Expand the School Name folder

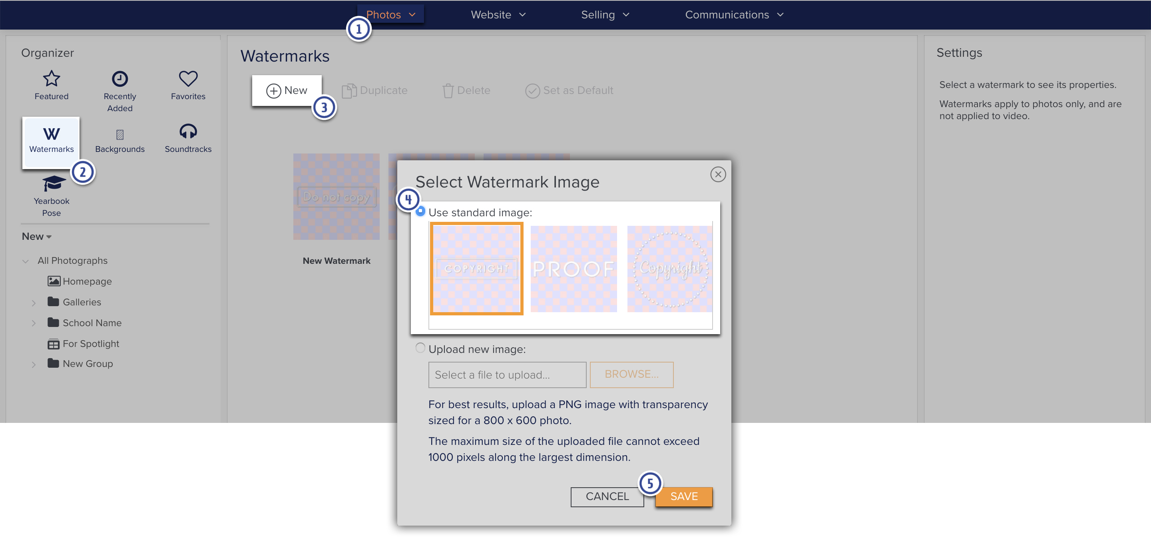click(34, 323)
